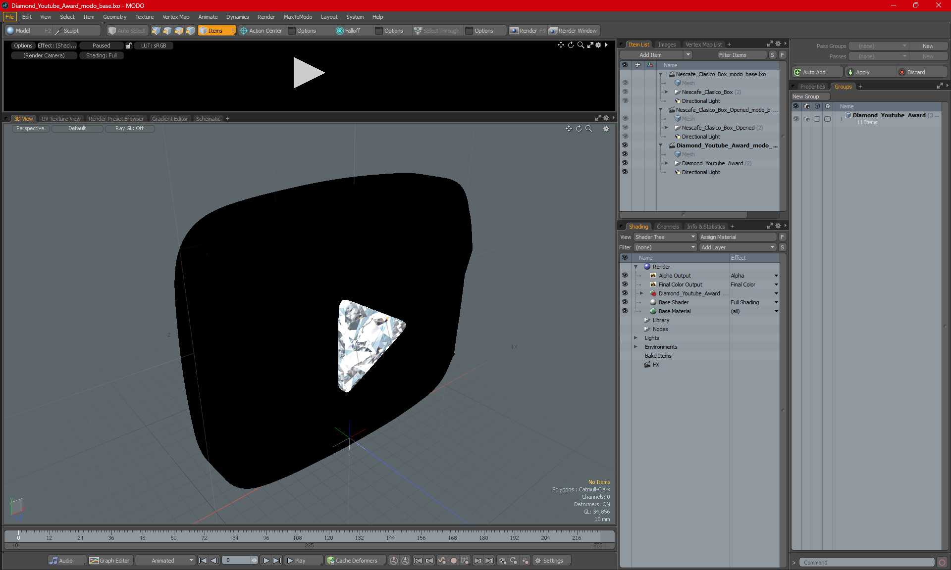Click the 3D viewport pan move icon
951x570 pixels.
coord(569,129)
